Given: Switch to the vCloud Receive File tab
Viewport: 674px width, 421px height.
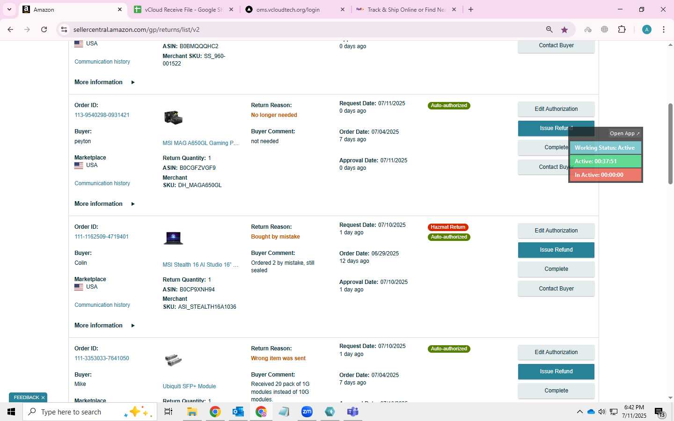Looking at the screenshot, I should pyautogui.click(x=184, y=9).
